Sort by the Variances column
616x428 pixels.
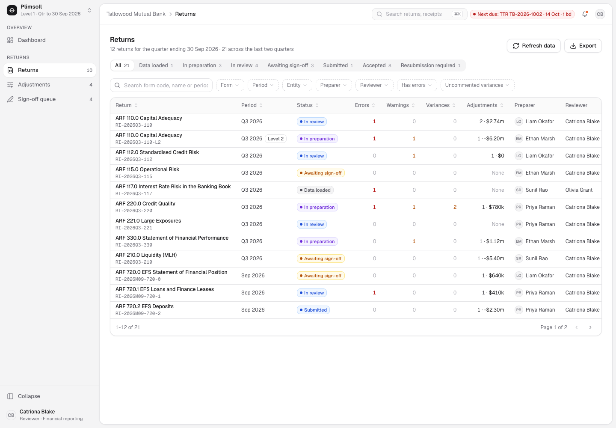point(441,105)
